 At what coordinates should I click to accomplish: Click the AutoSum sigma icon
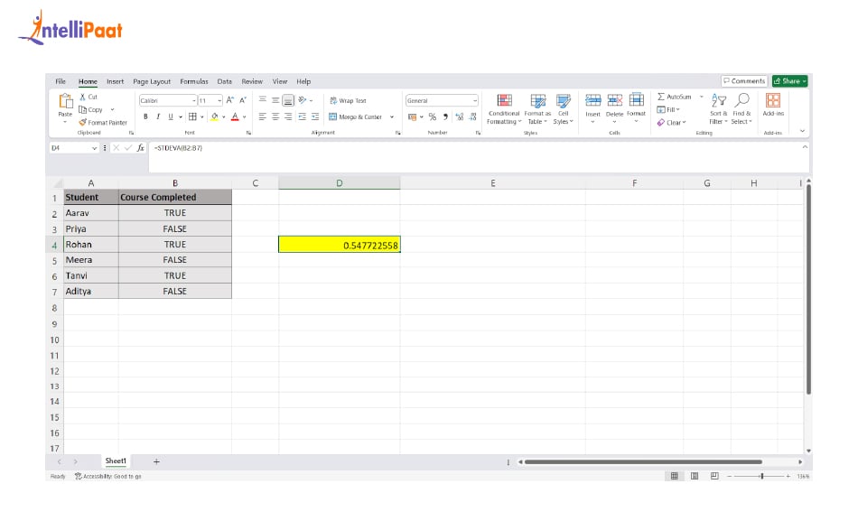tap(661, 97)
